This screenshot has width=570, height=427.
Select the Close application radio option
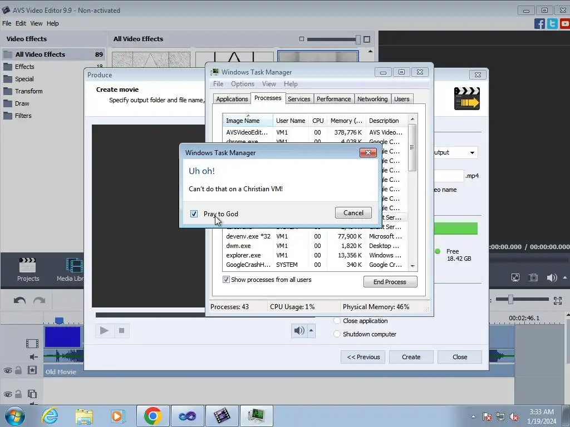(x=337, y=321)
